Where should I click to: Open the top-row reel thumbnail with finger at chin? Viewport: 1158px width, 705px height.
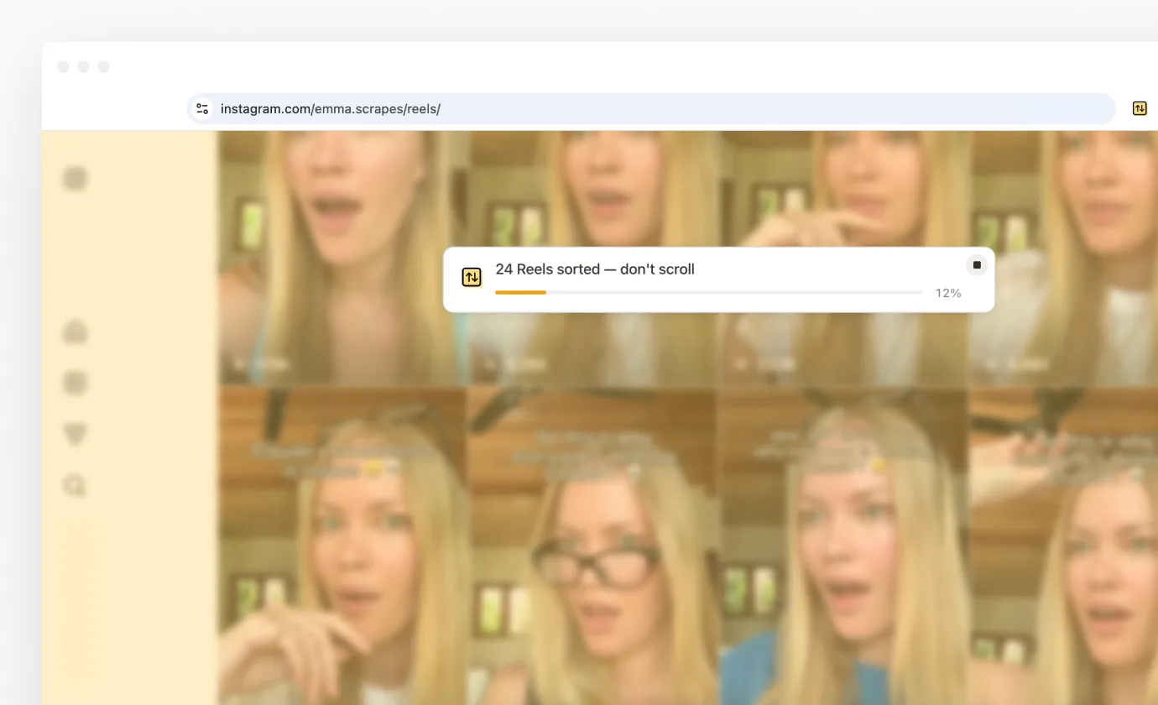[x=844, y=257]
